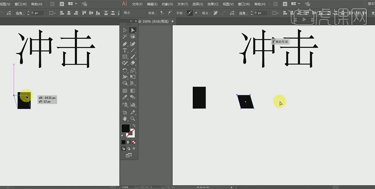The image size is (375, 189).
Task: Open the 对象(O) menu
Action: click(167, 4)
